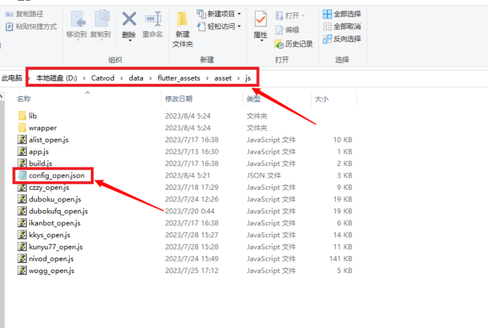Expand the Easy Access (轻松访问) dropdown
This screenshot has height=328, width=488.
click(x=220, y=26)
